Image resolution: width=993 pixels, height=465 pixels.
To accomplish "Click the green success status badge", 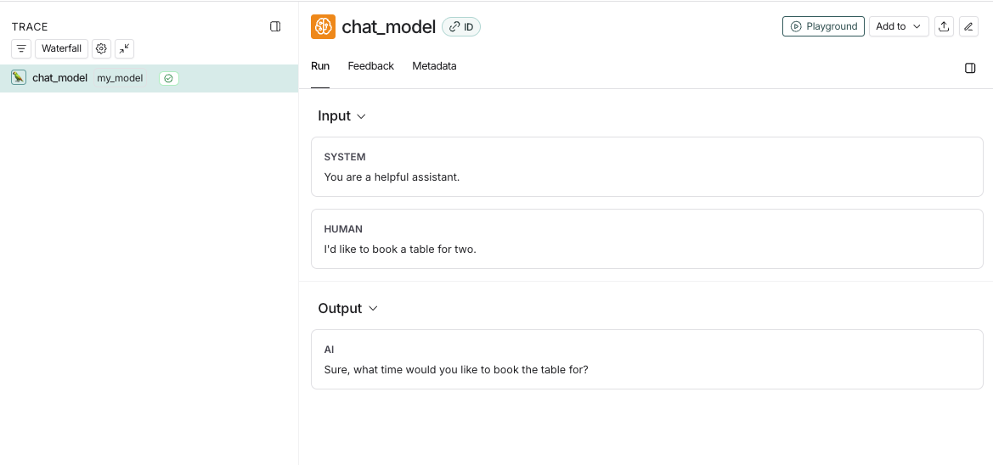I will 169,78.
